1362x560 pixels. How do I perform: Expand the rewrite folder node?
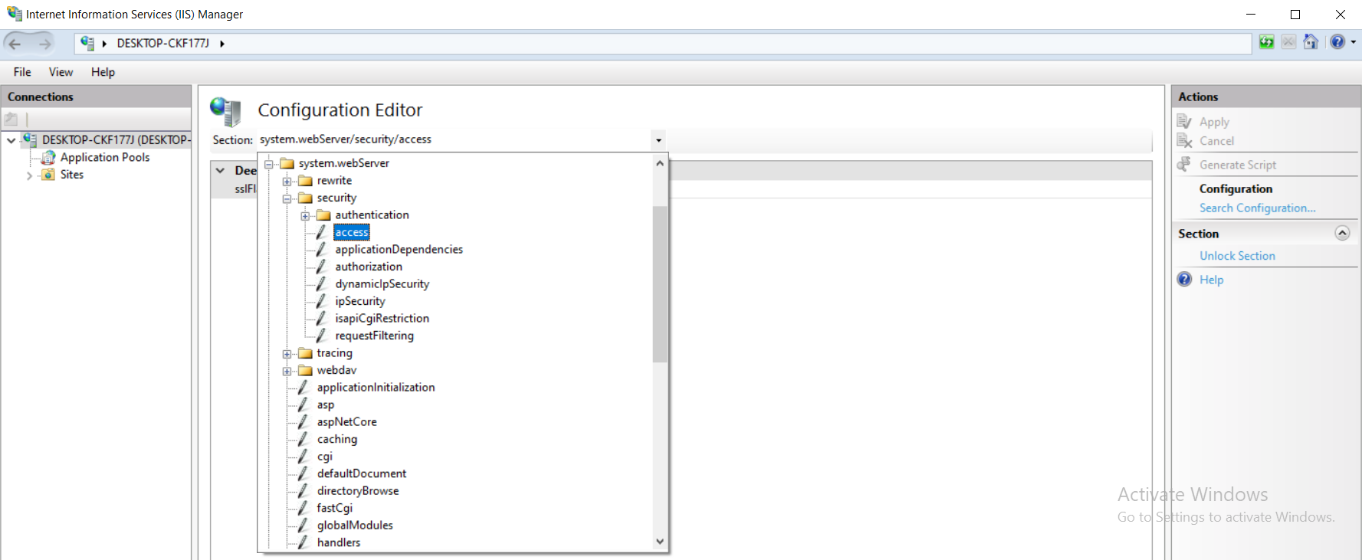pos(287,182)
